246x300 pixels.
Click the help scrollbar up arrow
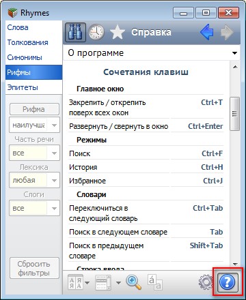pos(235,67)
